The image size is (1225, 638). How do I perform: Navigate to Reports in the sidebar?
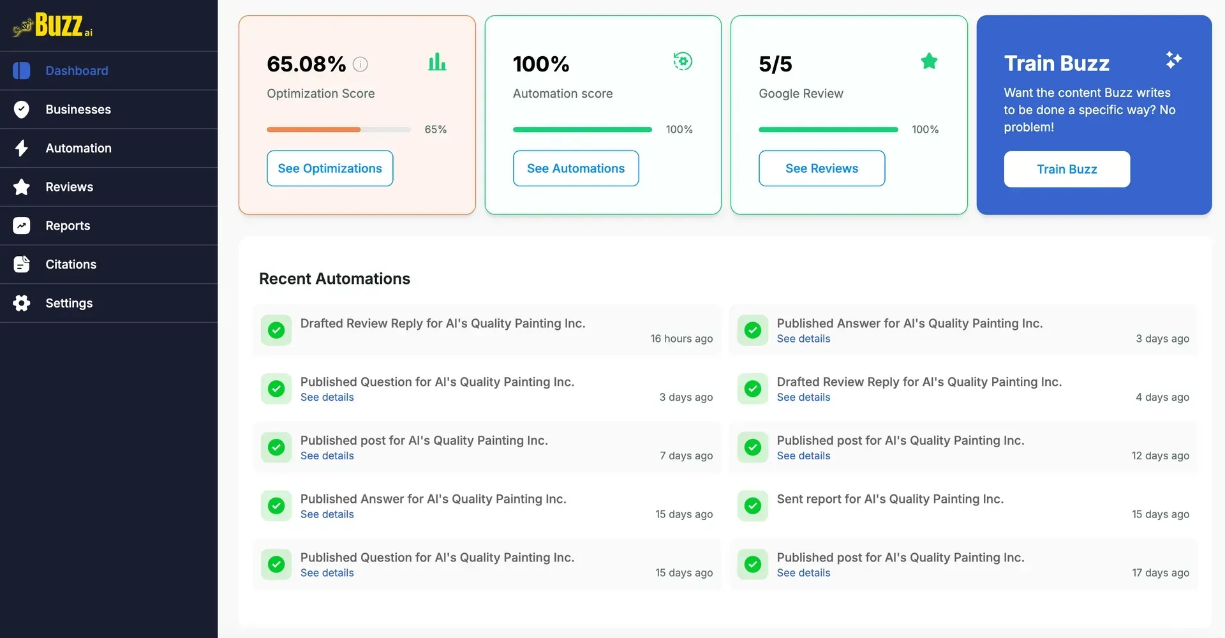click(108, 226)
